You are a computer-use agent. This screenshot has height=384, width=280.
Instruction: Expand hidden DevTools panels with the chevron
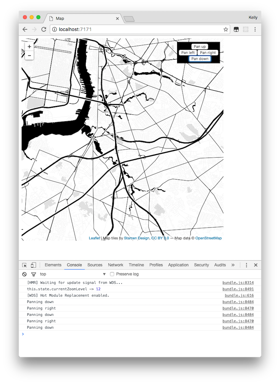(233, 265)
